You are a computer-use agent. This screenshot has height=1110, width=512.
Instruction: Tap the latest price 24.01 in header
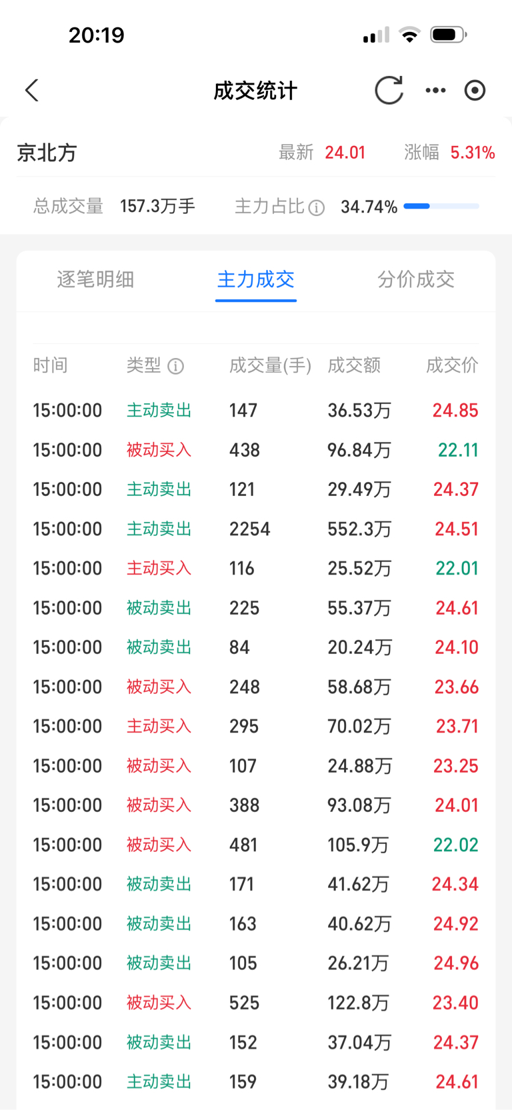tap(345, 153)
